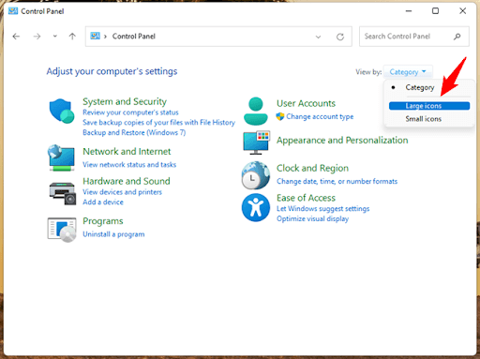Select the Category view option
Viewport: 480px width, 359px height.
pos(420,87)
